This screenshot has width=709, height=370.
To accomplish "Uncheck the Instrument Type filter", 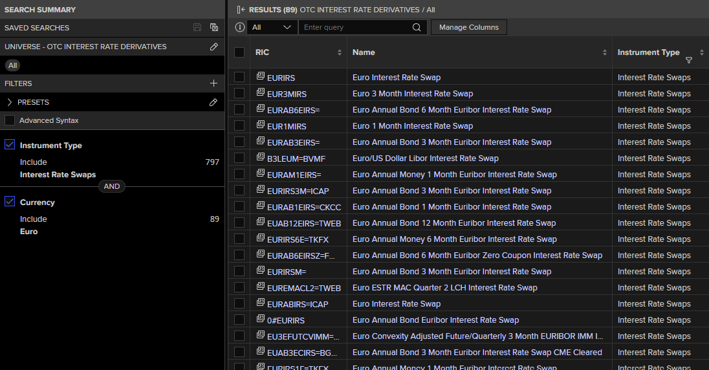I will click(x=10, y=144).
